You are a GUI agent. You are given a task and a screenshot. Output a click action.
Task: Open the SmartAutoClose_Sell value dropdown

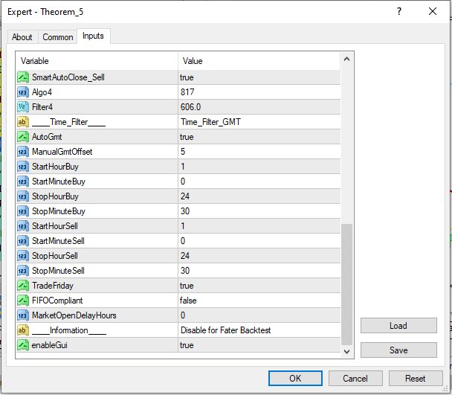(x=259, y=77)
